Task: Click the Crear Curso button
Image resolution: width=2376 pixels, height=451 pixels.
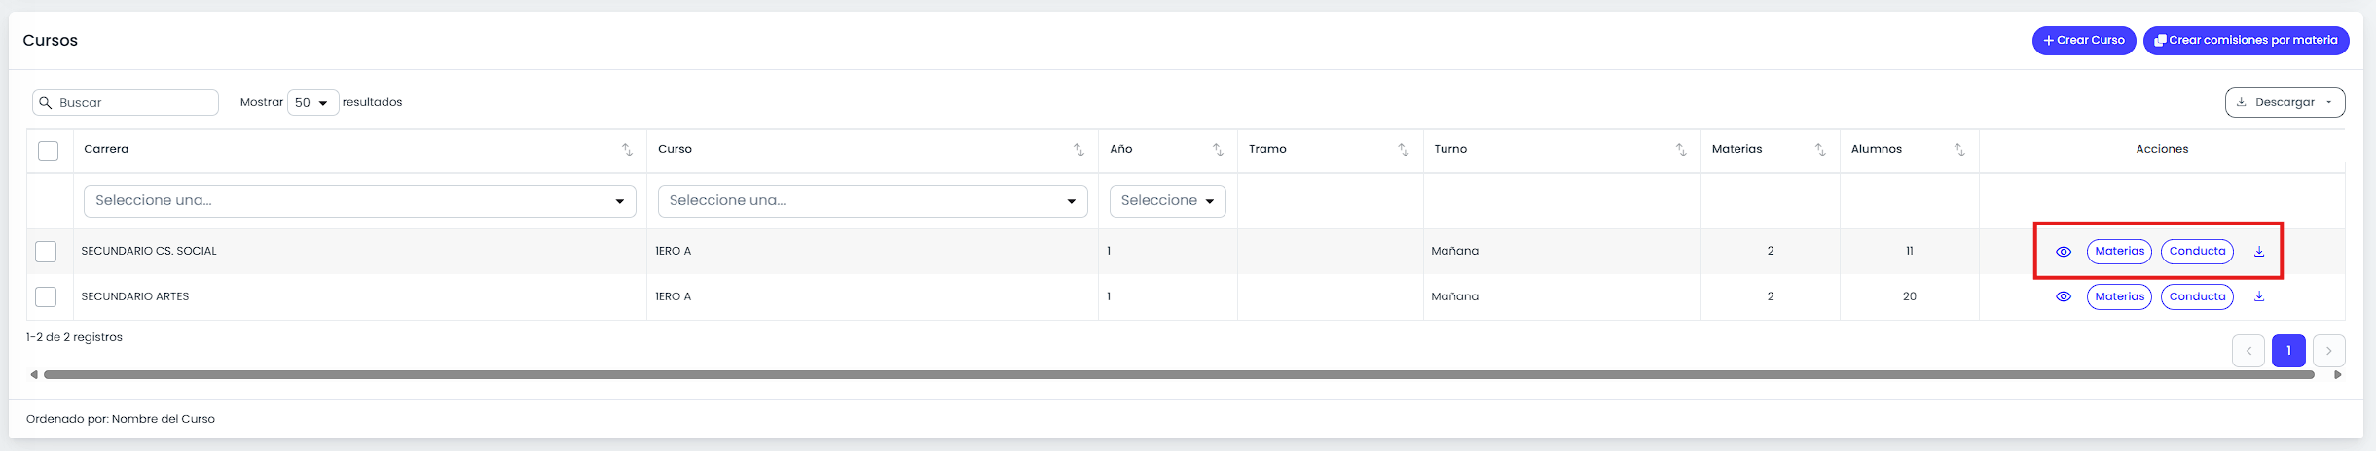Action: click(x=2084, y=41)
